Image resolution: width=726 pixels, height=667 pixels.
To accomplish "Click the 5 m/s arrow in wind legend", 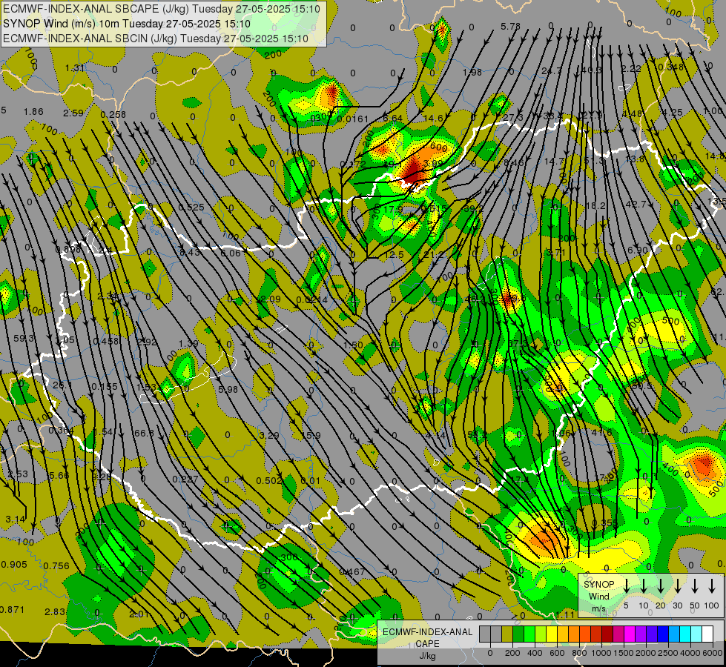I will [626, 586].
